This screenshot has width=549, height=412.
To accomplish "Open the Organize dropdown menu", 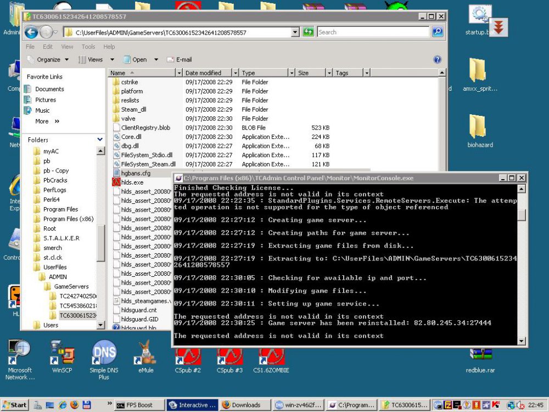I will pyautogui.click(x=48, y=59).
